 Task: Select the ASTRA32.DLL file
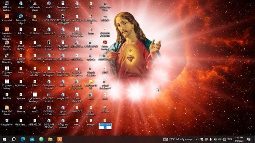point(35,122)
